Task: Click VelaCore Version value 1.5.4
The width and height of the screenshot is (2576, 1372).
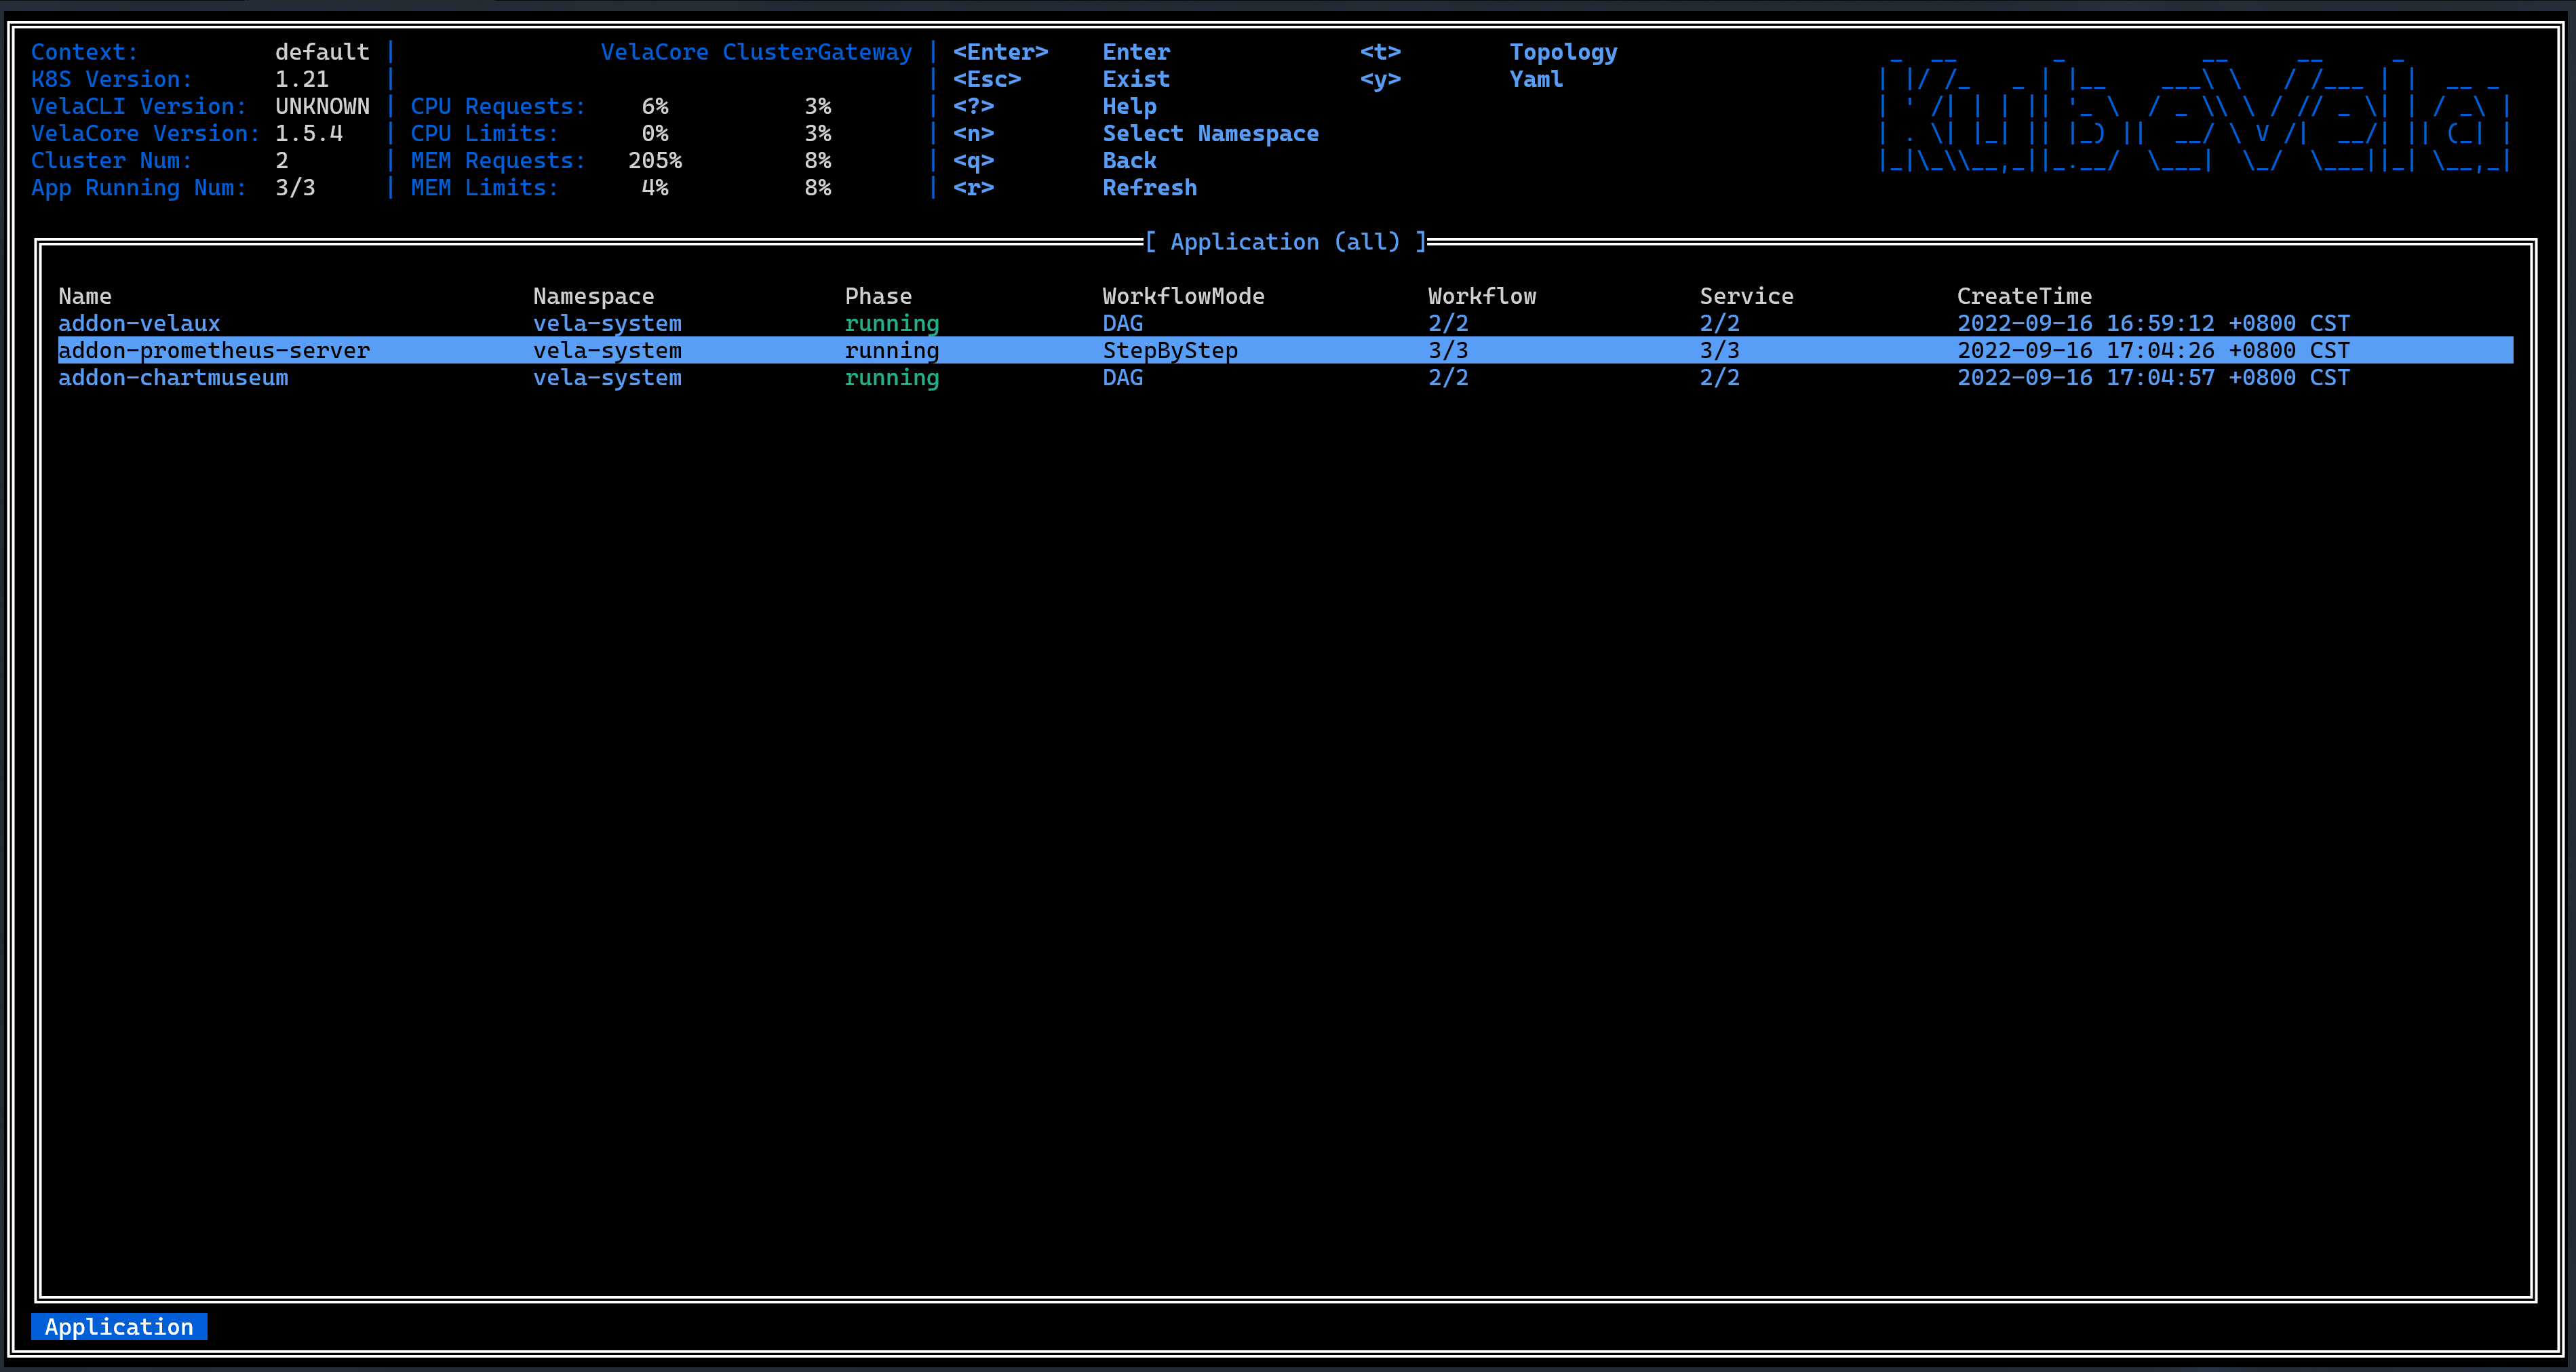Action: click(309, 133)
